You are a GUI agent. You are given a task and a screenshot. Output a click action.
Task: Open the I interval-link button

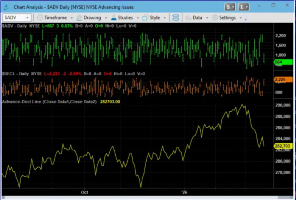(x=244, y=7)
